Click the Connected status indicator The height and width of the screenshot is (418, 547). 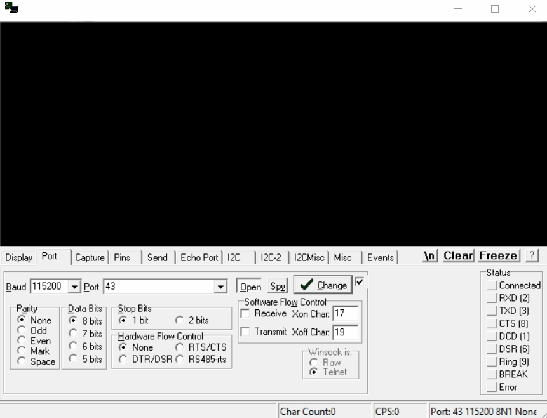(492, 286)
